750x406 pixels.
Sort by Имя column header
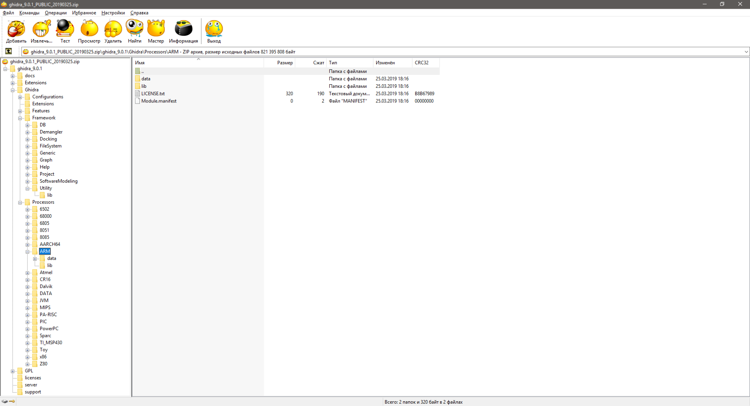(x=199, y=63)
